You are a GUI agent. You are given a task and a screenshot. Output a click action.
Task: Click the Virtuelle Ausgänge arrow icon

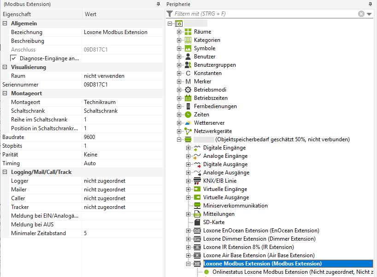pyautogui.click(x=197, y=197)
